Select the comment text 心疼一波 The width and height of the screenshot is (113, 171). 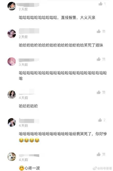coord(32,168)
